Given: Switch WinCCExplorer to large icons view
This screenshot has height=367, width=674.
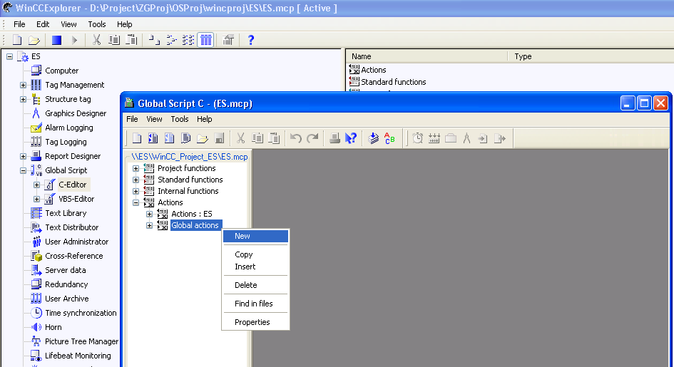Looking at the screenshot, I should [x=154, y=40].
